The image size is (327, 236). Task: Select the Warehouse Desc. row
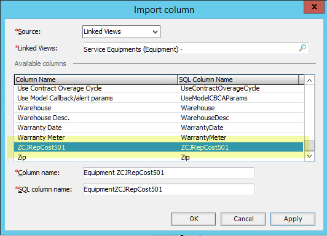[159, 118]
